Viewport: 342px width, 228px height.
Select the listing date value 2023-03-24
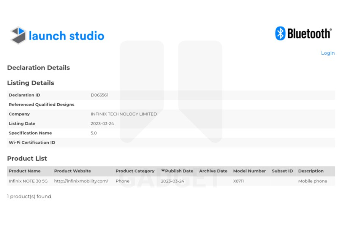click(102, 123)
